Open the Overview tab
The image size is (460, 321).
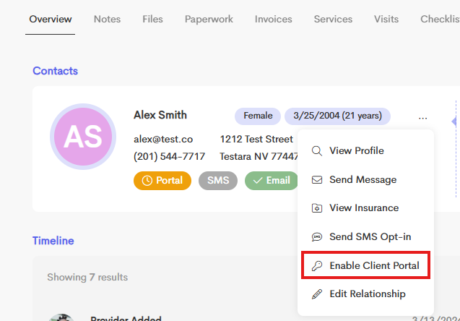click(x=50, y=19)
